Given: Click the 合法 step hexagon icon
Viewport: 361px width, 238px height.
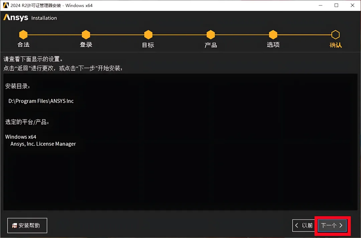Looking at the screenshot, I should pos(23,35).
